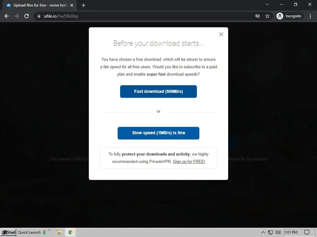Viewport: 317px width, 237px height.
Task: Click the browser forward arrow
Action: click(x=17, y=16)
